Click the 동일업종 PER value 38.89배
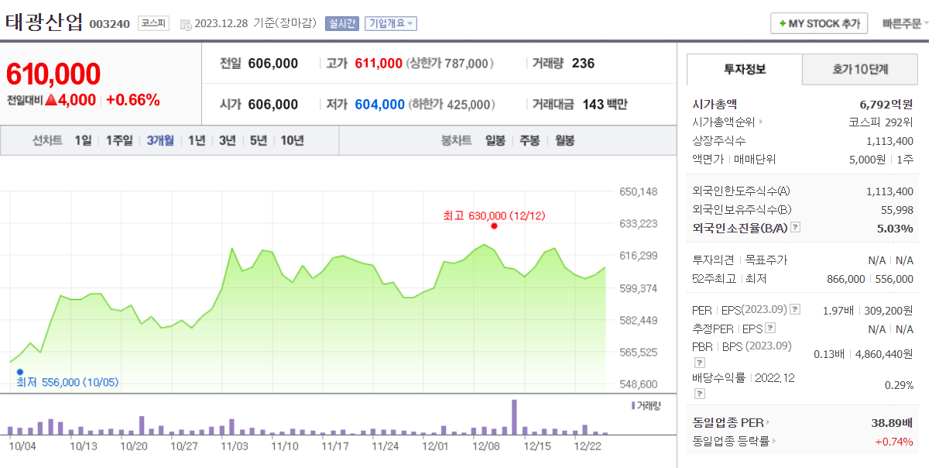 pos(893,423)
